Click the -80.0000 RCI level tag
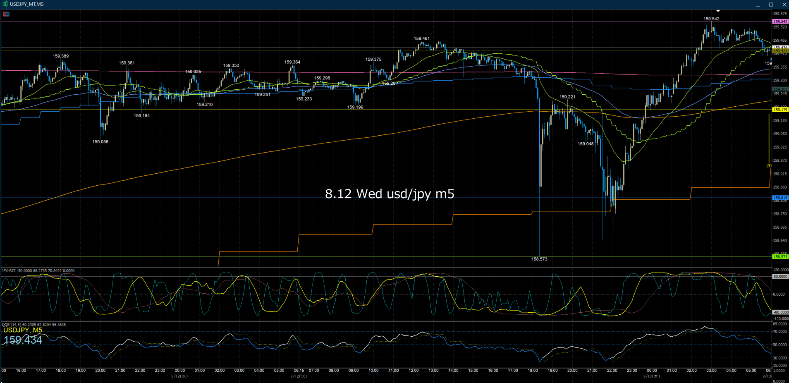789x383 pixels. coord(780,312)
